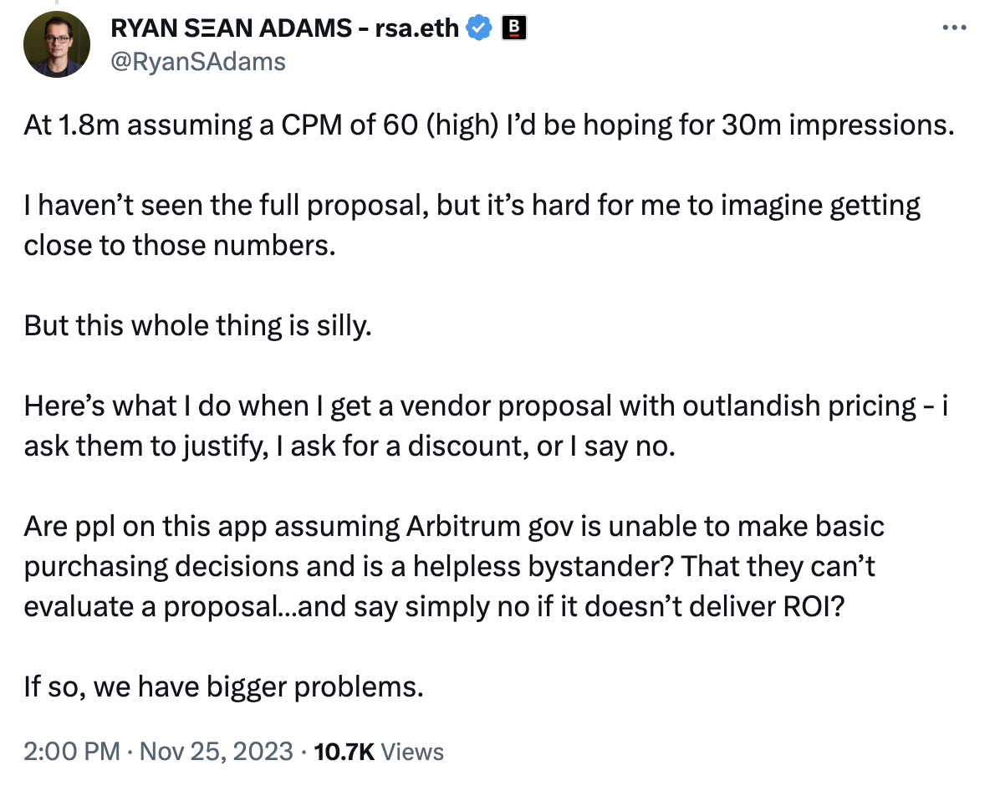Click the 10.7K view count number
The image size is (995, 791).
pyautogui.click(x=344, y=751)
